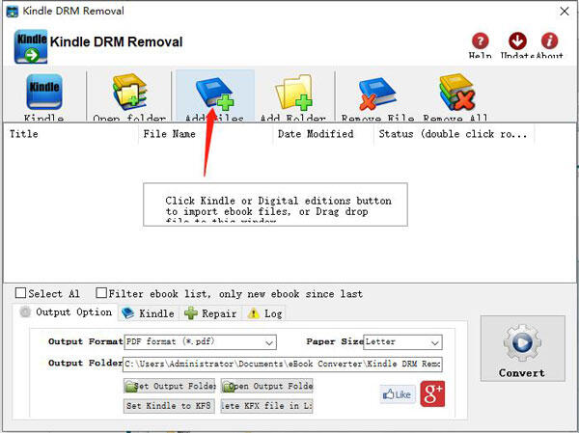
Task: Click the Kindle DRM Removal header logo
Action: coord(31,46)
